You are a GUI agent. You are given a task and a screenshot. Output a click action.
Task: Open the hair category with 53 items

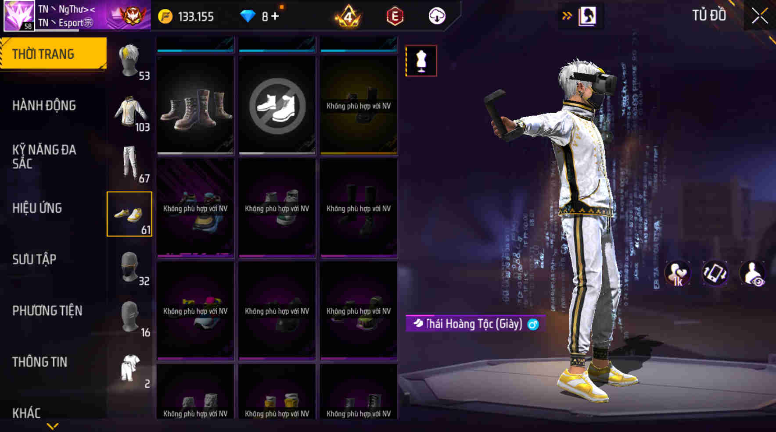[129, 61]
